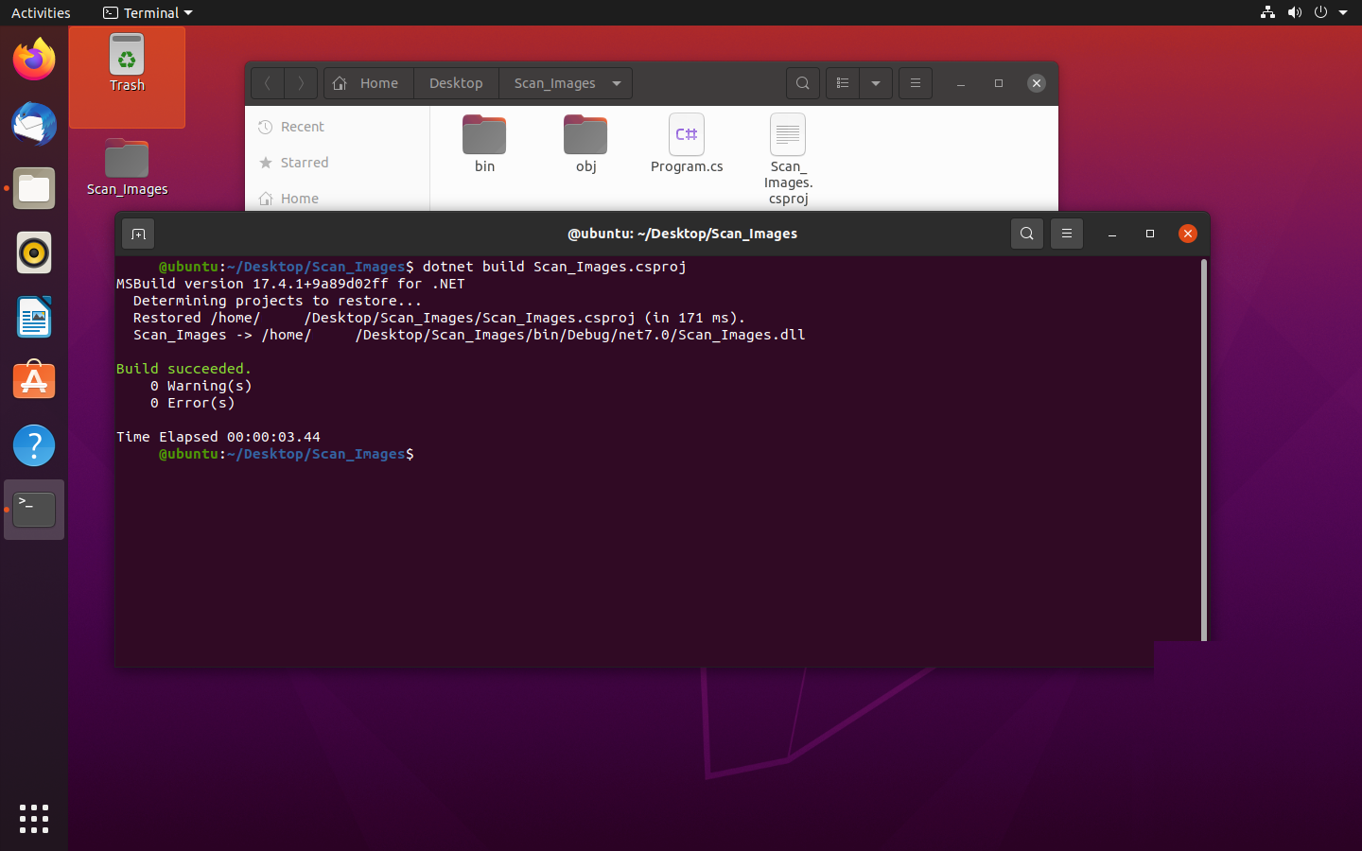
Task: Open Starred in the sidebar
Action: point(304,163)
